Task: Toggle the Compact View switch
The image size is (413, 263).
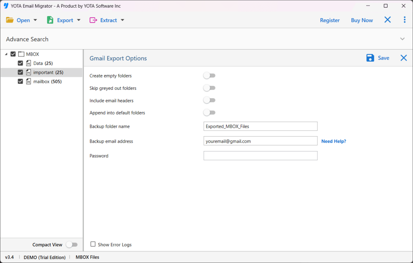Action: pyautogui.click(x=72, y=244)
